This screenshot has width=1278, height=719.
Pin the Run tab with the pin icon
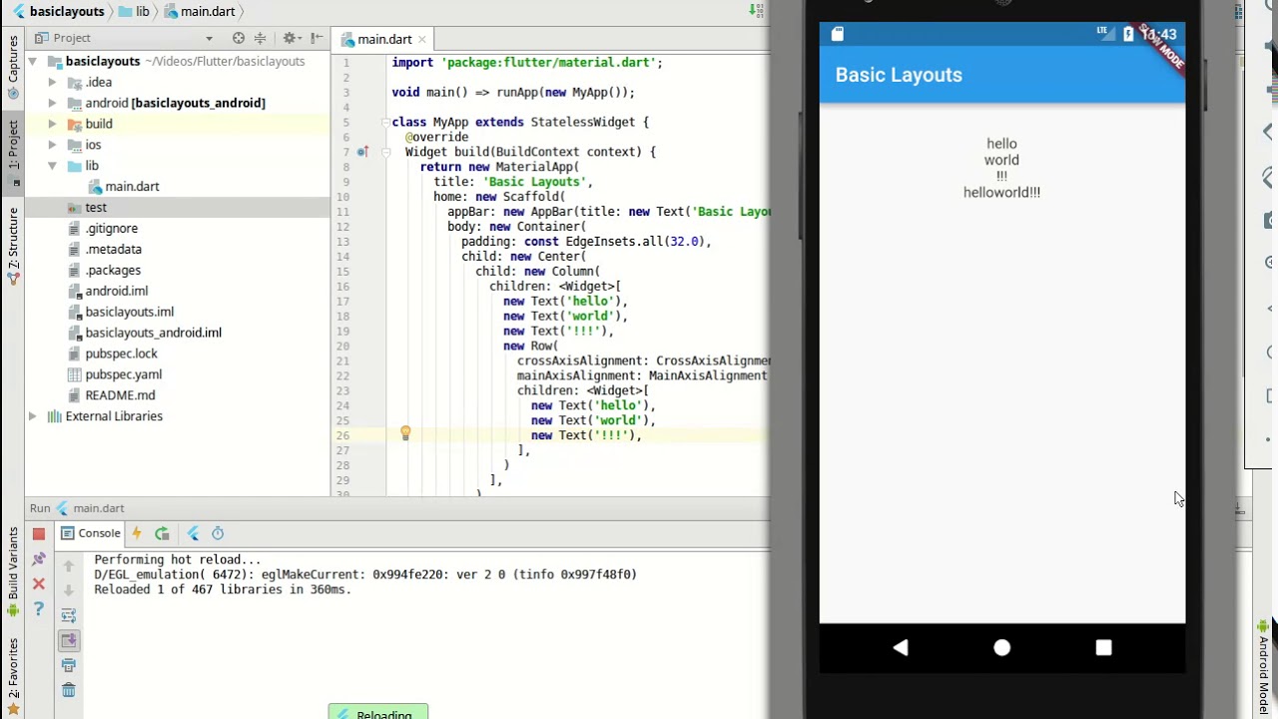pyautogui.click(x=39, y=559)
